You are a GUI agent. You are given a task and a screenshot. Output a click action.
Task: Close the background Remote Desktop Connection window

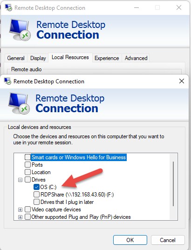[179, 7]
